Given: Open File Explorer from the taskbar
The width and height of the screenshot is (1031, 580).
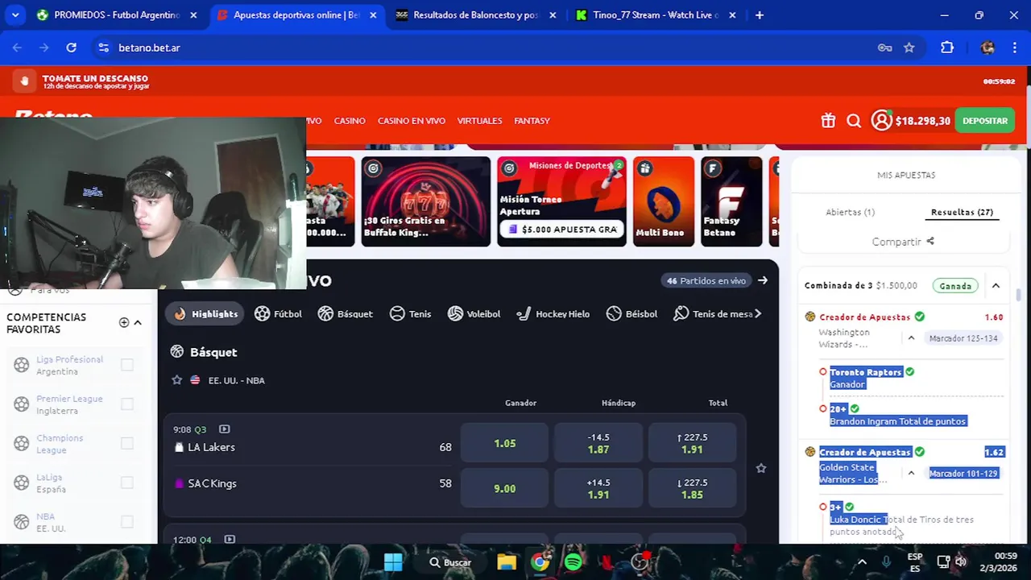Looking at the screenshot, I should pyautogui.click(x=506, y=562).
